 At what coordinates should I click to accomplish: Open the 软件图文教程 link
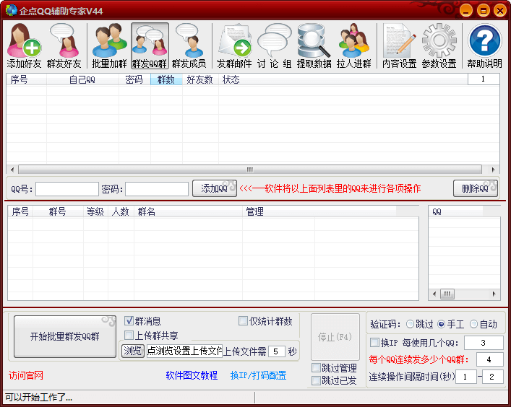point(192,375)
